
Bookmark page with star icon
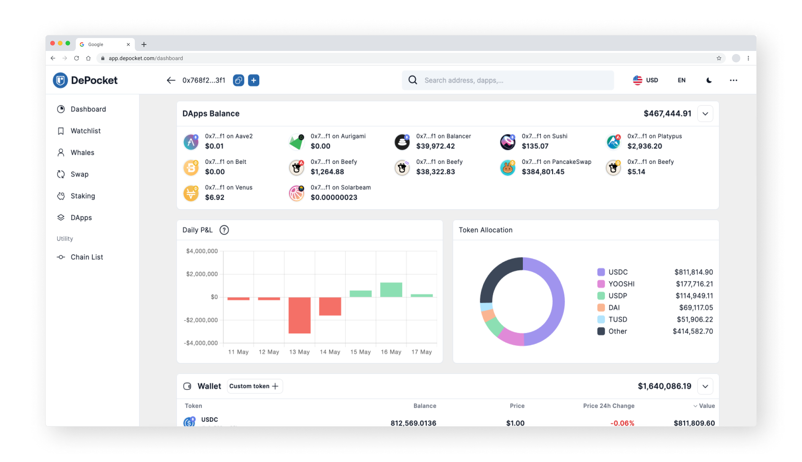click(x=719, y=58)
